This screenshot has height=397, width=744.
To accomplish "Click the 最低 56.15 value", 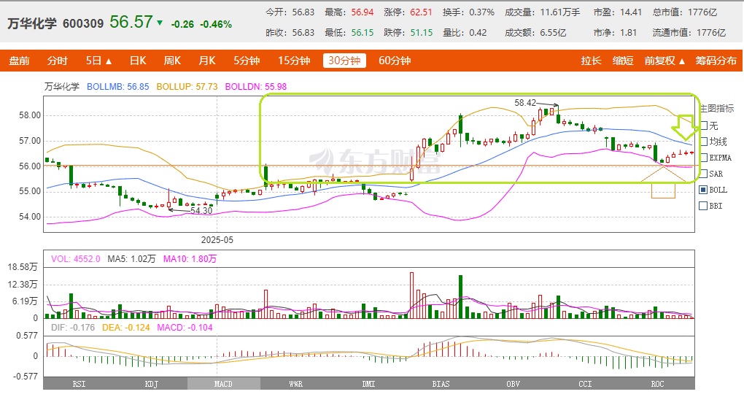I will (363, 33).
